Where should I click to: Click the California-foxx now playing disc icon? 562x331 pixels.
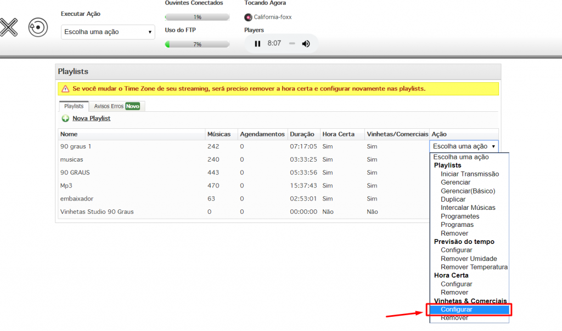pos(248,17)
